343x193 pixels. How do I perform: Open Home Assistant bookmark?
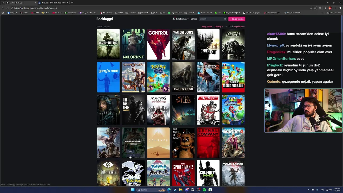pos(204,13)
